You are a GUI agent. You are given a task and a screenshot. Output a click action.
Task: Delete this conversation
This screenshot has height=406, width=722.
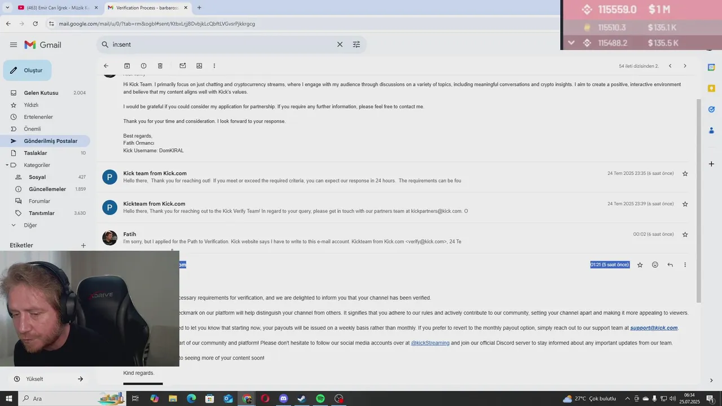click(x=160, y=66)
